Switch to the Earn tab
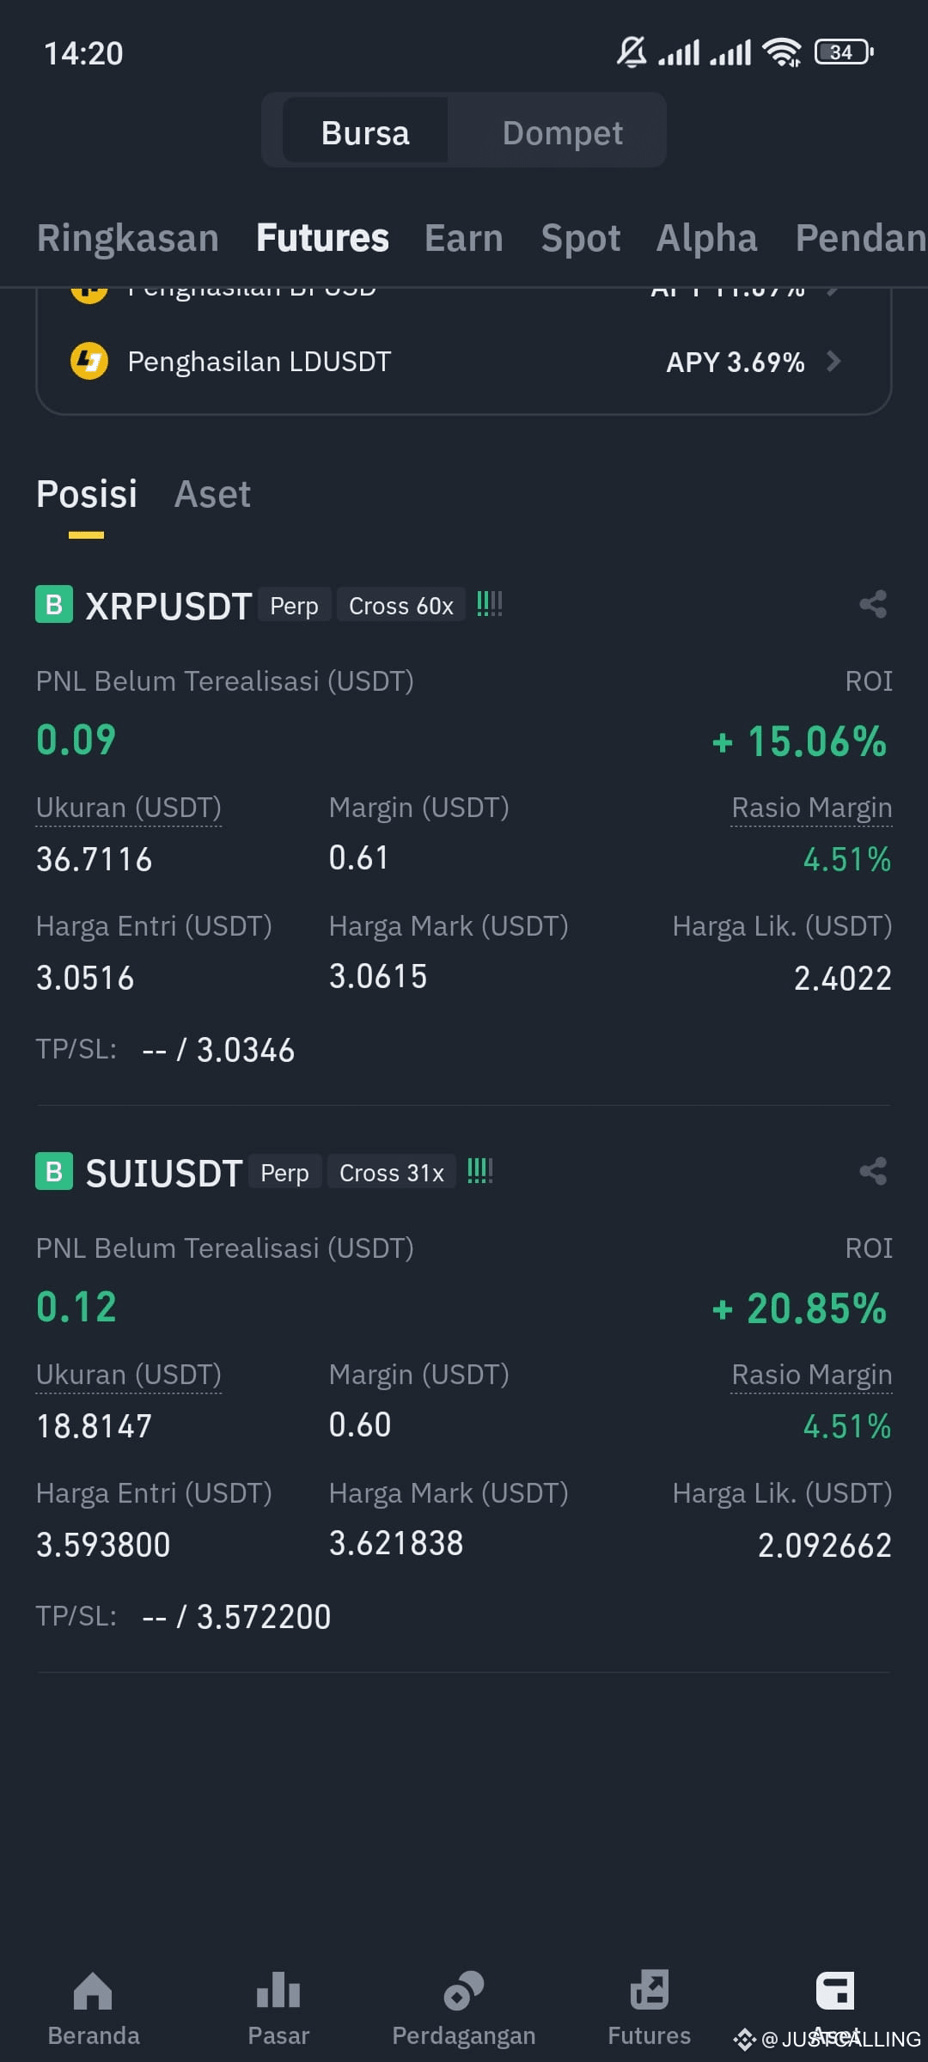The width and height of the screenshot is (928, 2062). point(464,238)
